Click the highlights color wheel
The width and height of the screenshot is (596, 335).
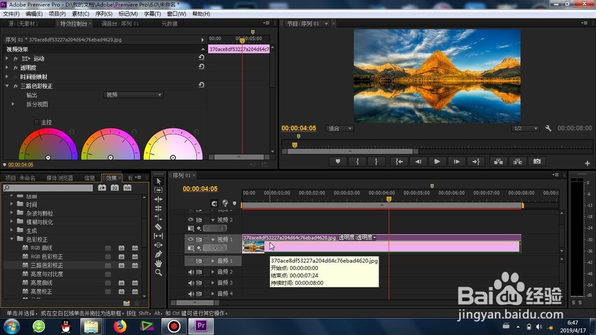[x=173, y=144]
